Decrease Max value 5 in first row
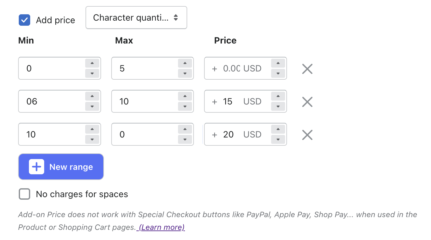 [185, 74]
